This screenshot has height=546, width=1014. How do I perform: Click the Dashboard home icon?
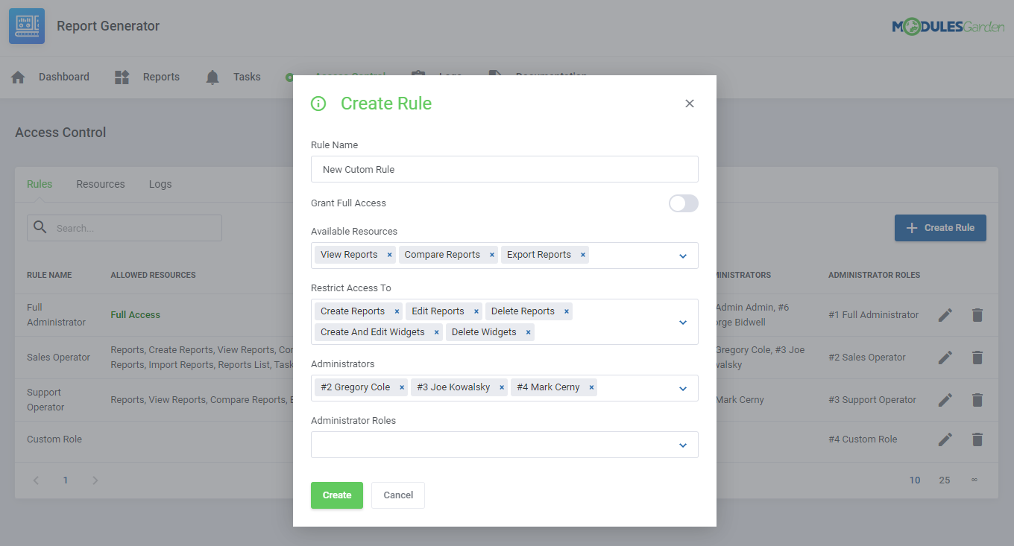[x=19, y=77]
